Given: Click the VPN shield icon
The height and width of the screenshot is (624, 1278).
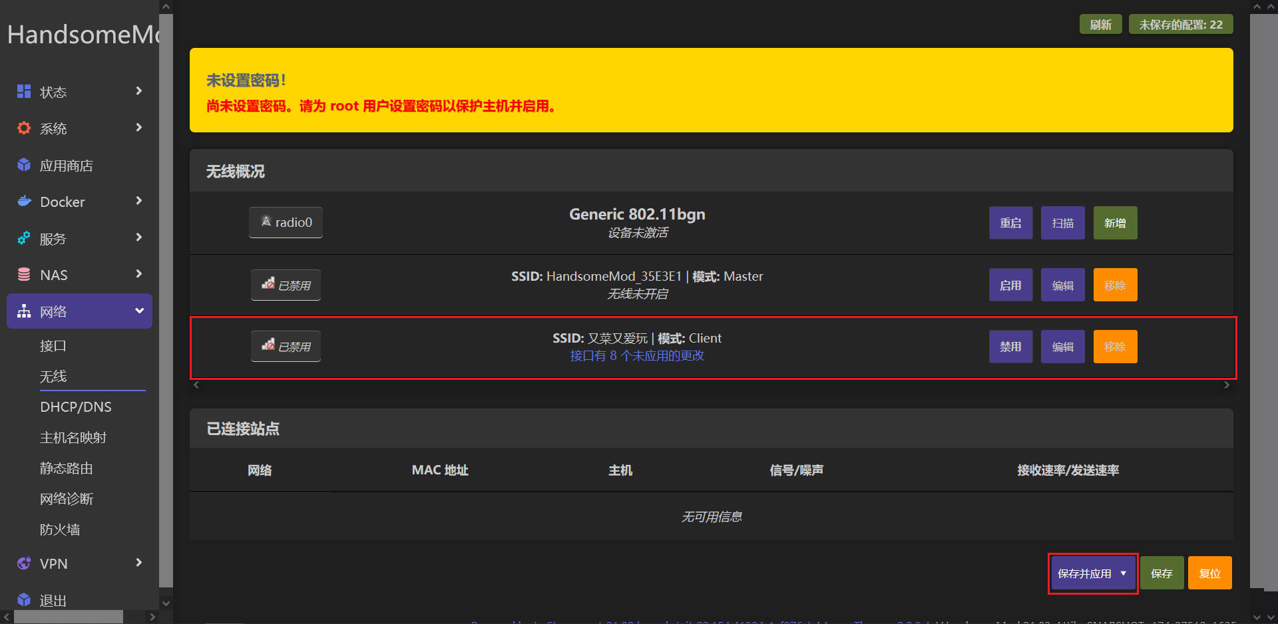Looking at the screenshot, I should [24, 563].
